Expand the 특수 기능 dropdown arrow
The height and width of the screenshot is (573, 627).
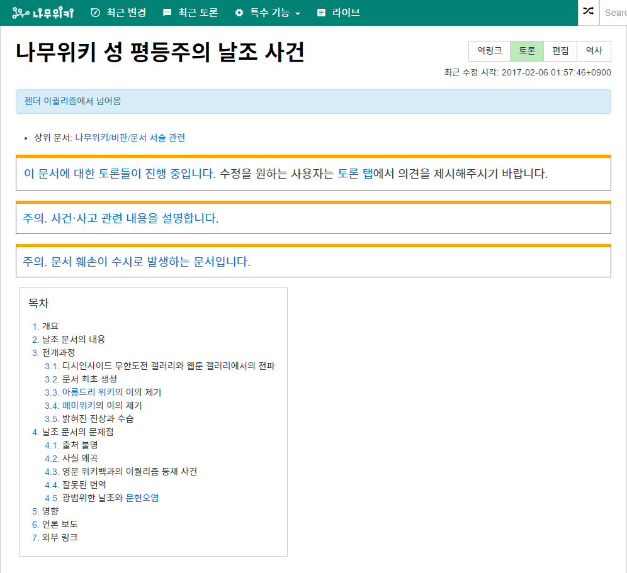[x=298, y=13]
